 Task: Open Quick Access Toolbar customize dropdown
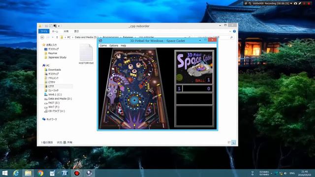[x=59, y=26]
